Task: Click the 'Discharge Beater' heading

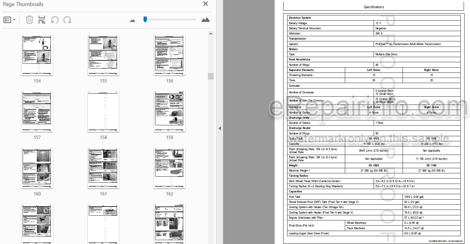Action: 300,128
